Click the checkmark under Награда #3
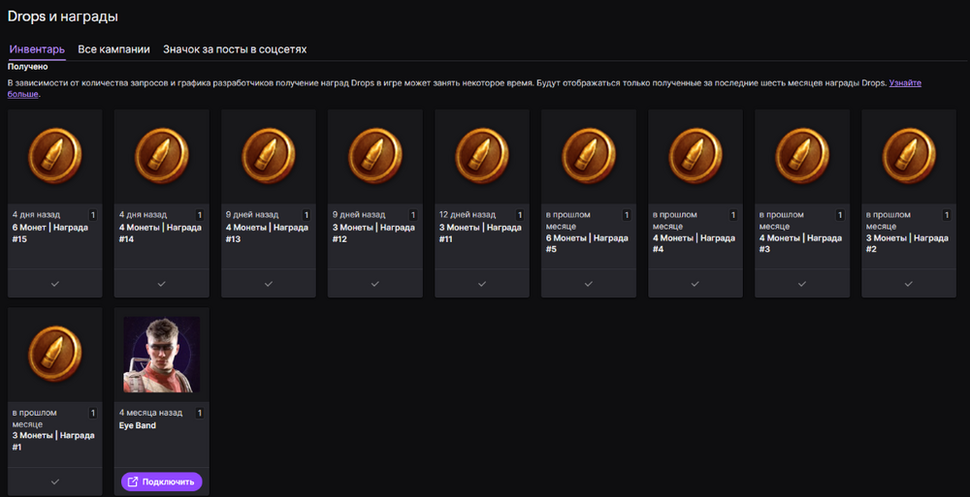Screen dimensions: 970x497 tap(802, 284)
